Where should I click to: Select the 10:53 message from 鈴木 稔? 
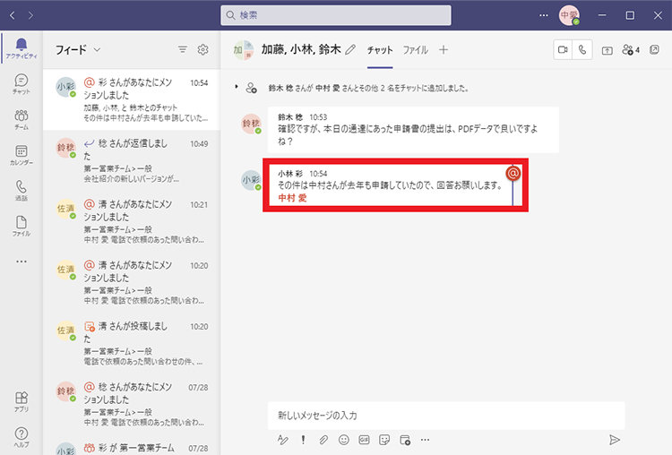coord(413,130)
